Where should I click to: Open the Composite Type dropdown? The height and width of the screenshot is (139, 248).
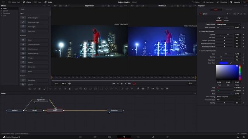point(228,100)
